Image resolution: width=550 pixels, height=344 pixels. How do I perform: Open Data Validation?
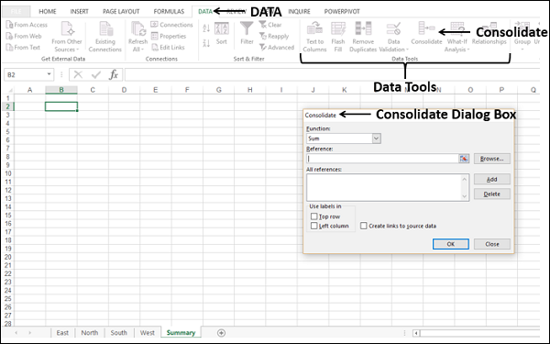[393, 37]
